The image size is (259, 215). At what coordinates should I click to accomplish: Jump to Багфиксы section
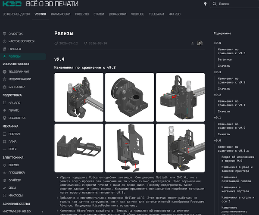pyautogui.click(x=225, y=59)
